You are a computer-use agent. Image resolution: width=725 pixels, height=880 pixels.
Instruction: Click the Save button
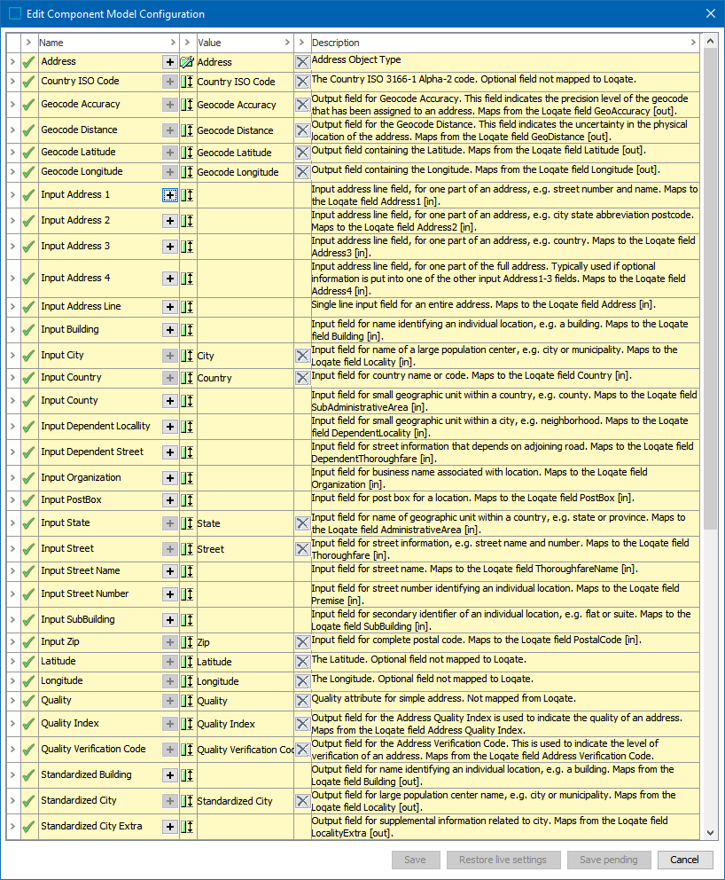(415, 860)
